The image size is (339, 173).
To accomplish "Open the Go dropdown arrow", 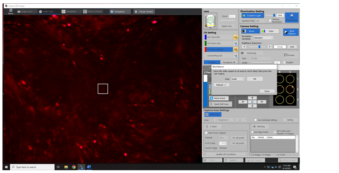I will point(246,120).
